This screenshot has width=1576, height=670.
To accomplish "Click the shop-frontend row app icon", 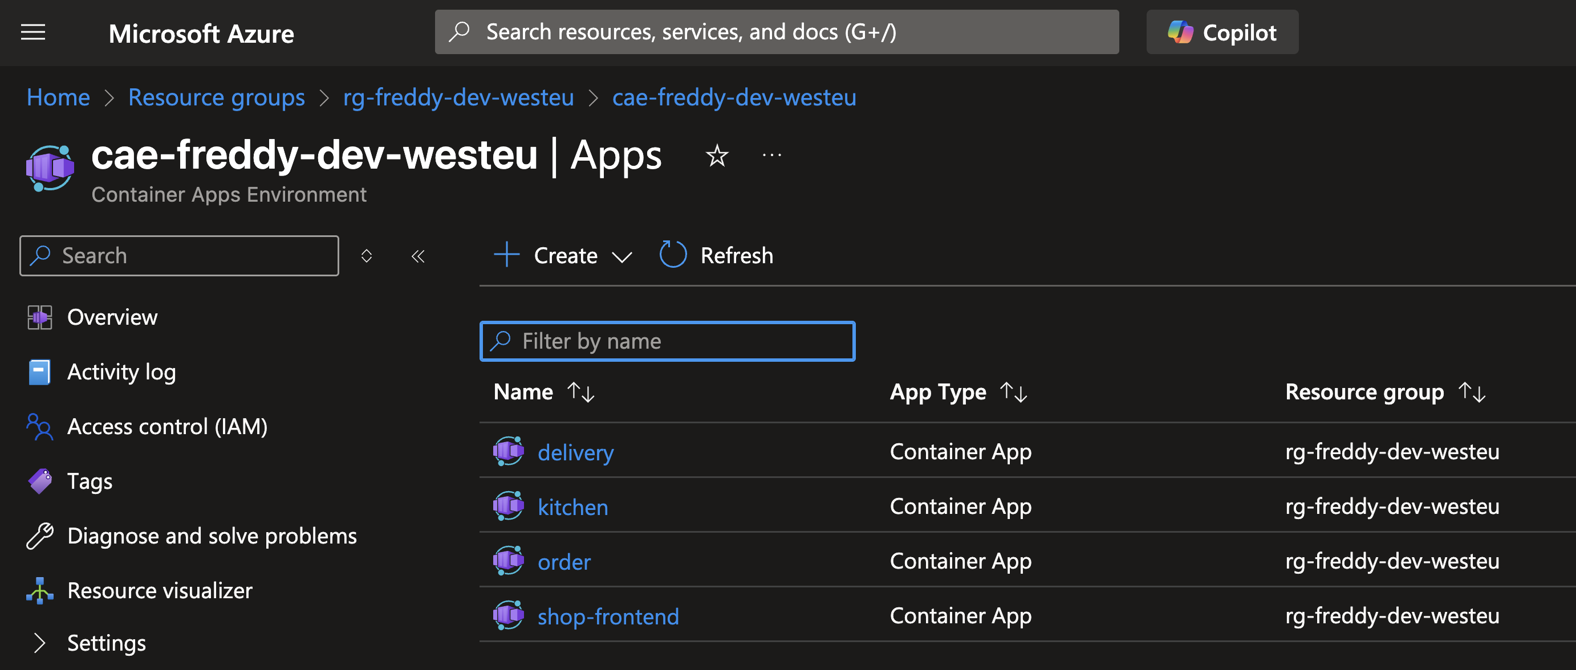I will 509,615.
